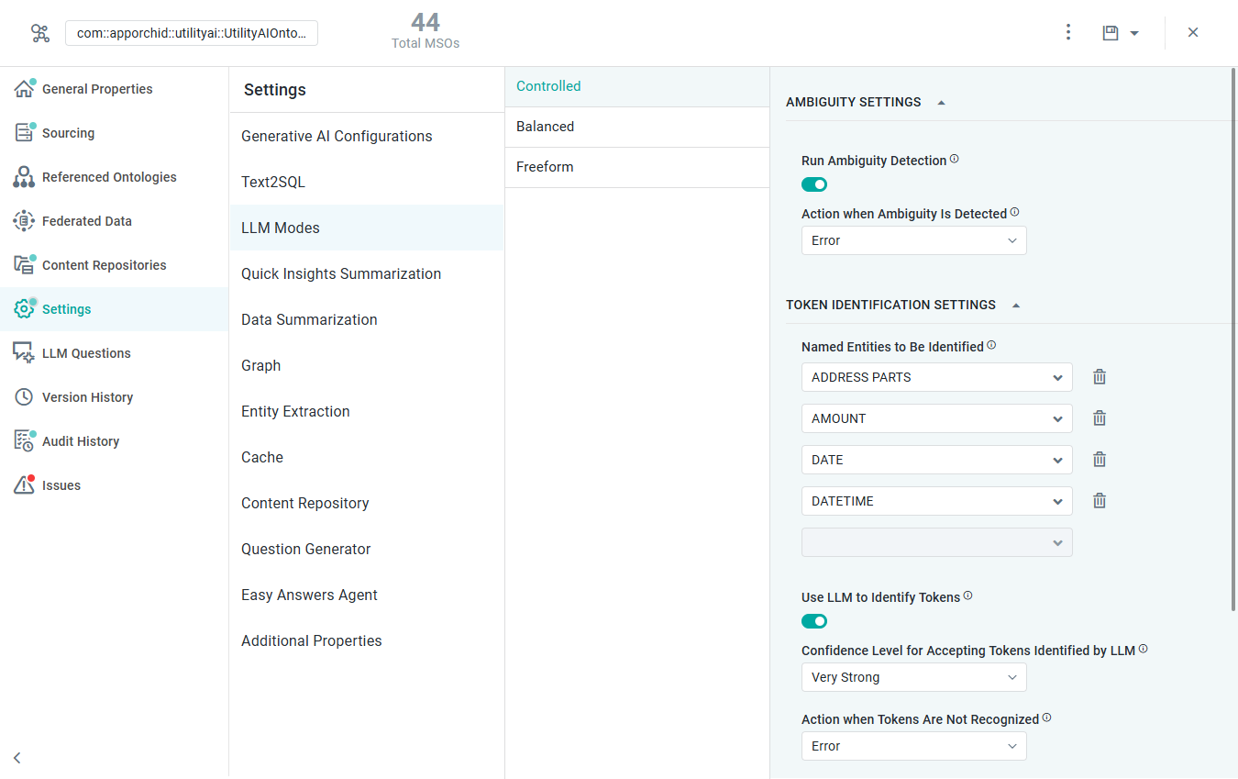The width and height of the screenshot is (1238, 779).
Task: Delete the DATE named entity
Action: 1100,459
